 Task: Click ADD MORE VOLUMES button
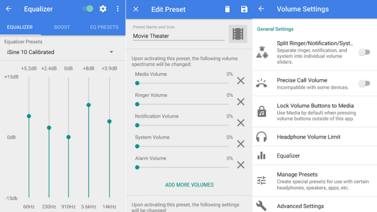click(x=189, y=185)
